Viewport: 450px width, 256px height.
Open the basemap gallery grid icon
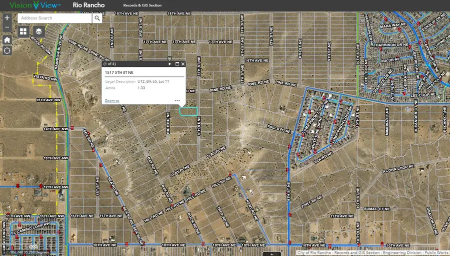pyautogui.click(x=23, y=31)
